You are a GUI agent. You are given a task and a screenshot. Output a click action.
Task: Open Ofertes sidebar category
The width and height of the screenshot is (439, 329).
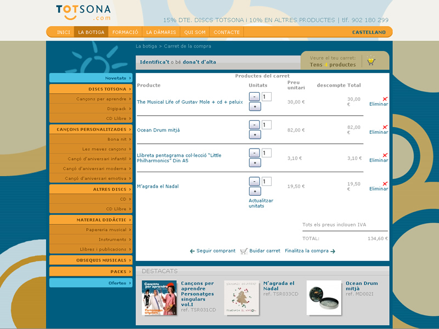(x=91, y=283)
